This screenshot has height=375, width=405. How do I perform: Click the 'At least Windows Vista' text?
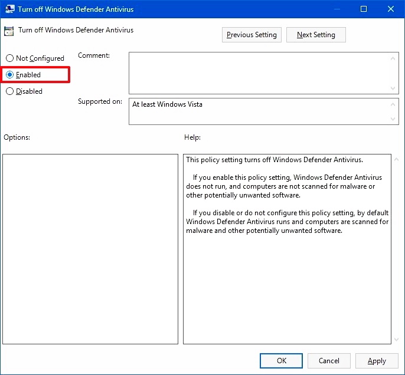coord(167,104)
